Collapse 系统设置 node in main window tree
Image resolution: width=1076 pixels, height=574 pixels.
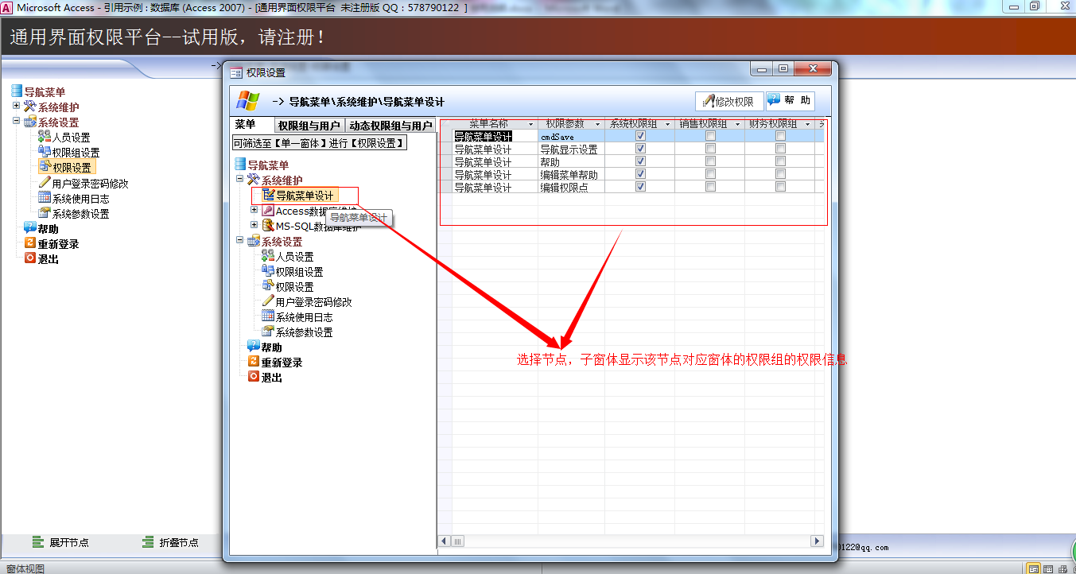coord(16,122)
